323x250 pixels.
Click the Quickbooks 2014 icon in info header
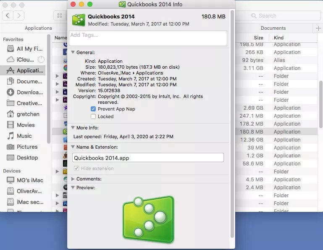tap(79, 20)
